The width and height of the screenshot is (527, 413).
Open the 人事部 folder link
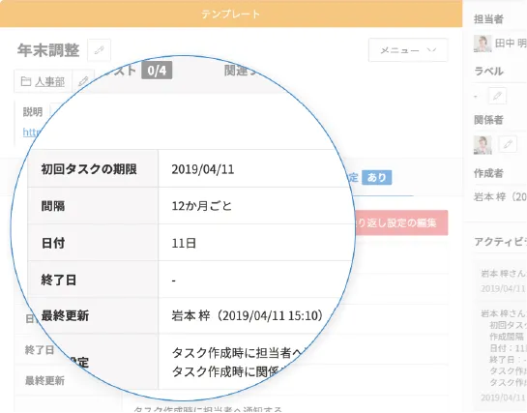49,81
